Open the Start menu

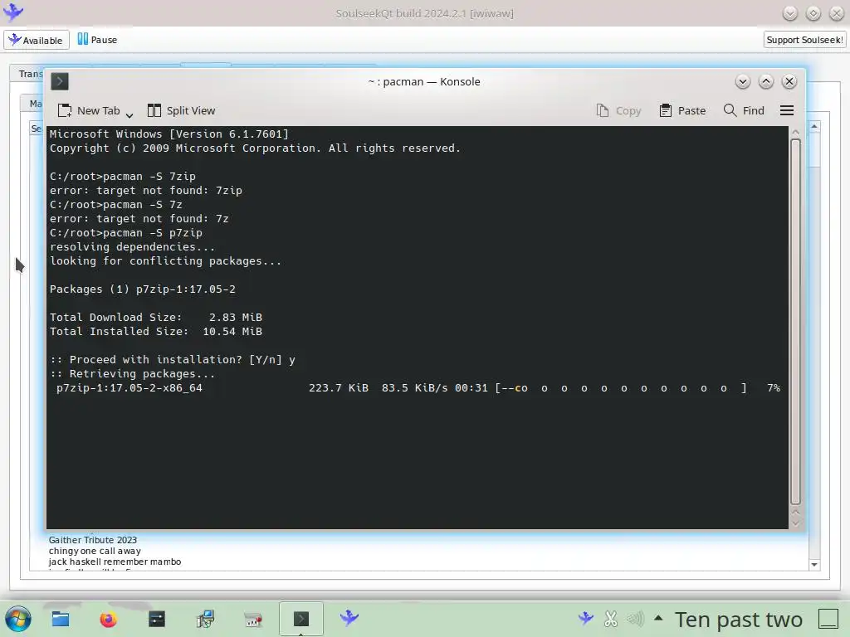(x=18, y=619)
